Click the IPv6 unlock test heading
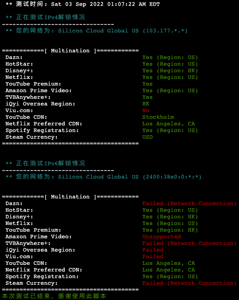The width and height of the screenshot is (239, 300). pos(45,163)
